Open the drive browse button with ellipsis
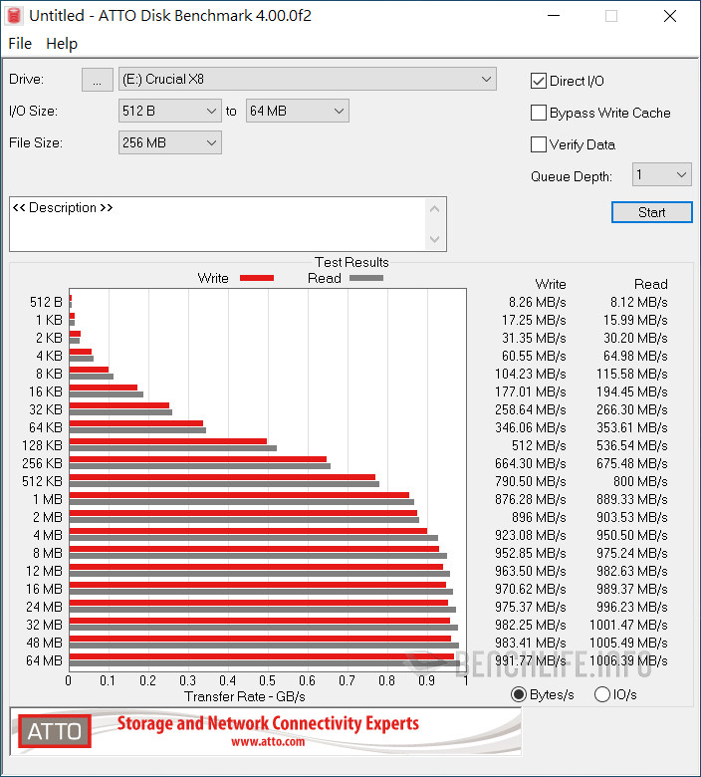 click(x=97, y=80)
